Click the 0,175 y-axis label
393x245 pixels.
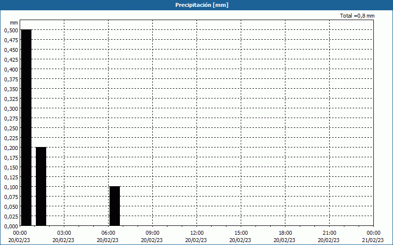11,157
